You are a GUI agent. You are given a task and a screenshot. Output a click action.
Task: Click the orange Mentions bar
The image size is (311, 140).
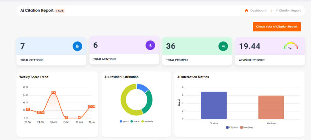pos(271,107)
